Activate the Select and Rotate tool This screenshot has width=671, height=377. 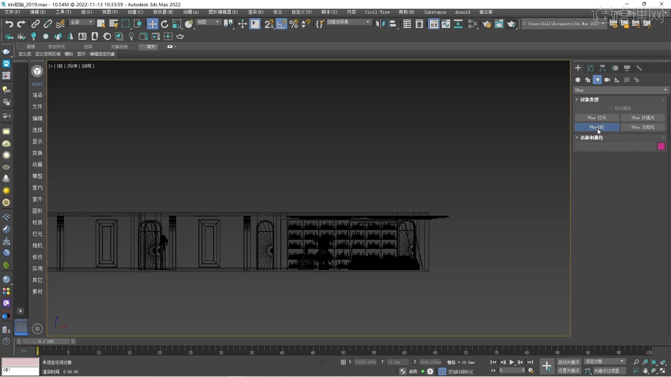(165, 24)
